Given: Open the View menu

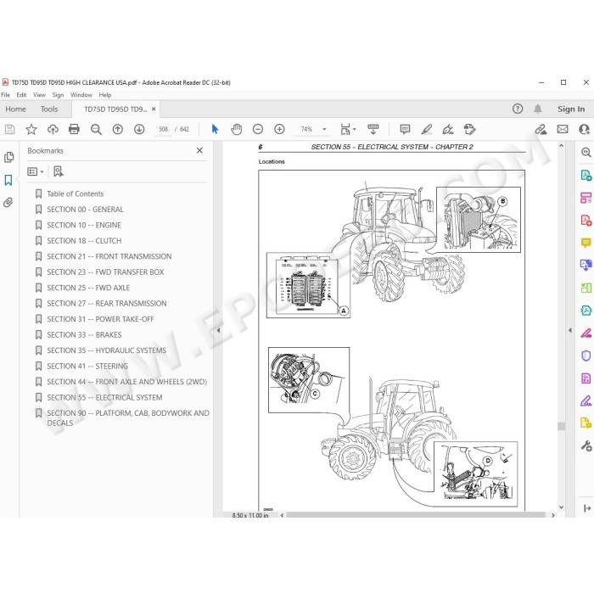Looking at the screenshot, I should (39, 95).
